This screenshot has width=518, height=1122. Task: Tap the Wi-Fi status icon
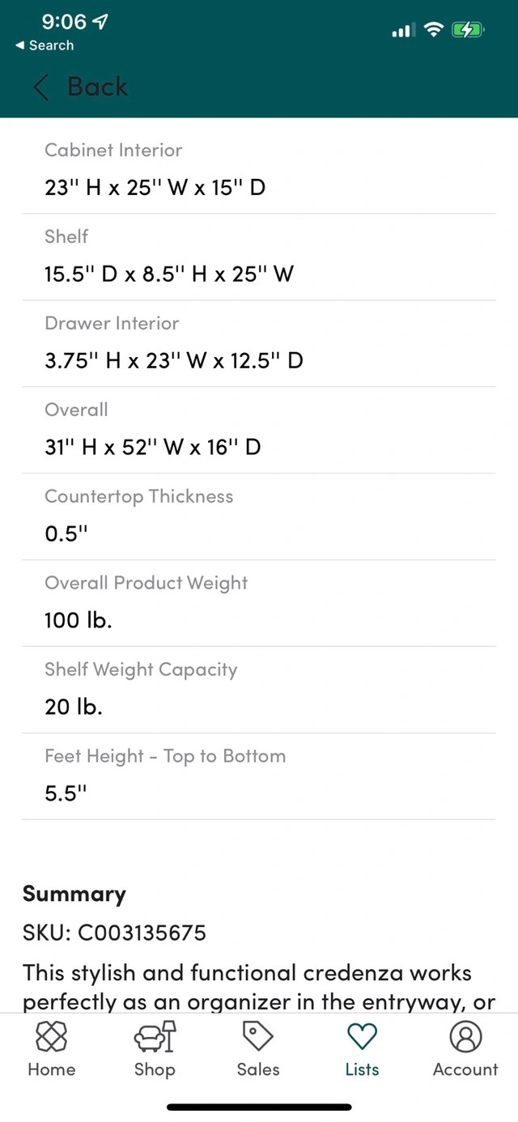coord(434,31)
